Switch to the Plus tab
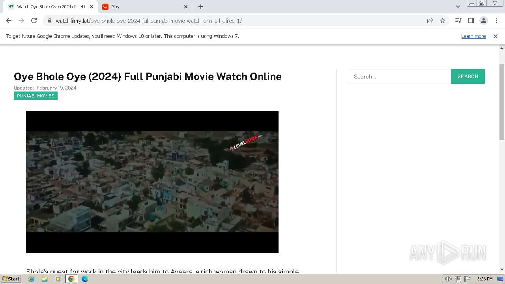The image size is (505, 284). pyautogui.click(x=145, y=7)
